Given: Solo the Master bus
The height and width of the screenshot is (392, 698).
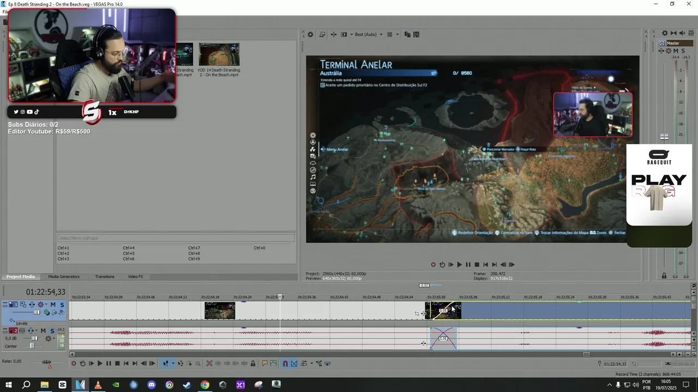Looking at the screenshot, I should click(683, 51).
